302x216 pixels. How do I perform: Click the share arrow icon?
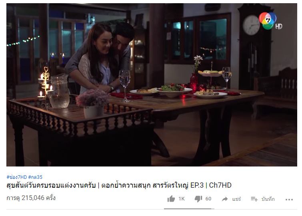pos(225,199)
